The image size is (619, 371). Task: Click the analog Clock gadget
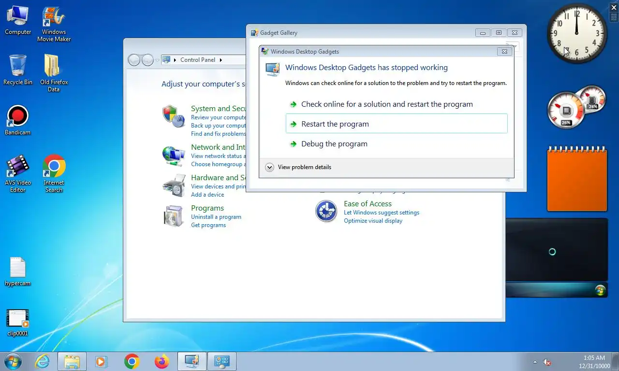click(x=577, y=34)
